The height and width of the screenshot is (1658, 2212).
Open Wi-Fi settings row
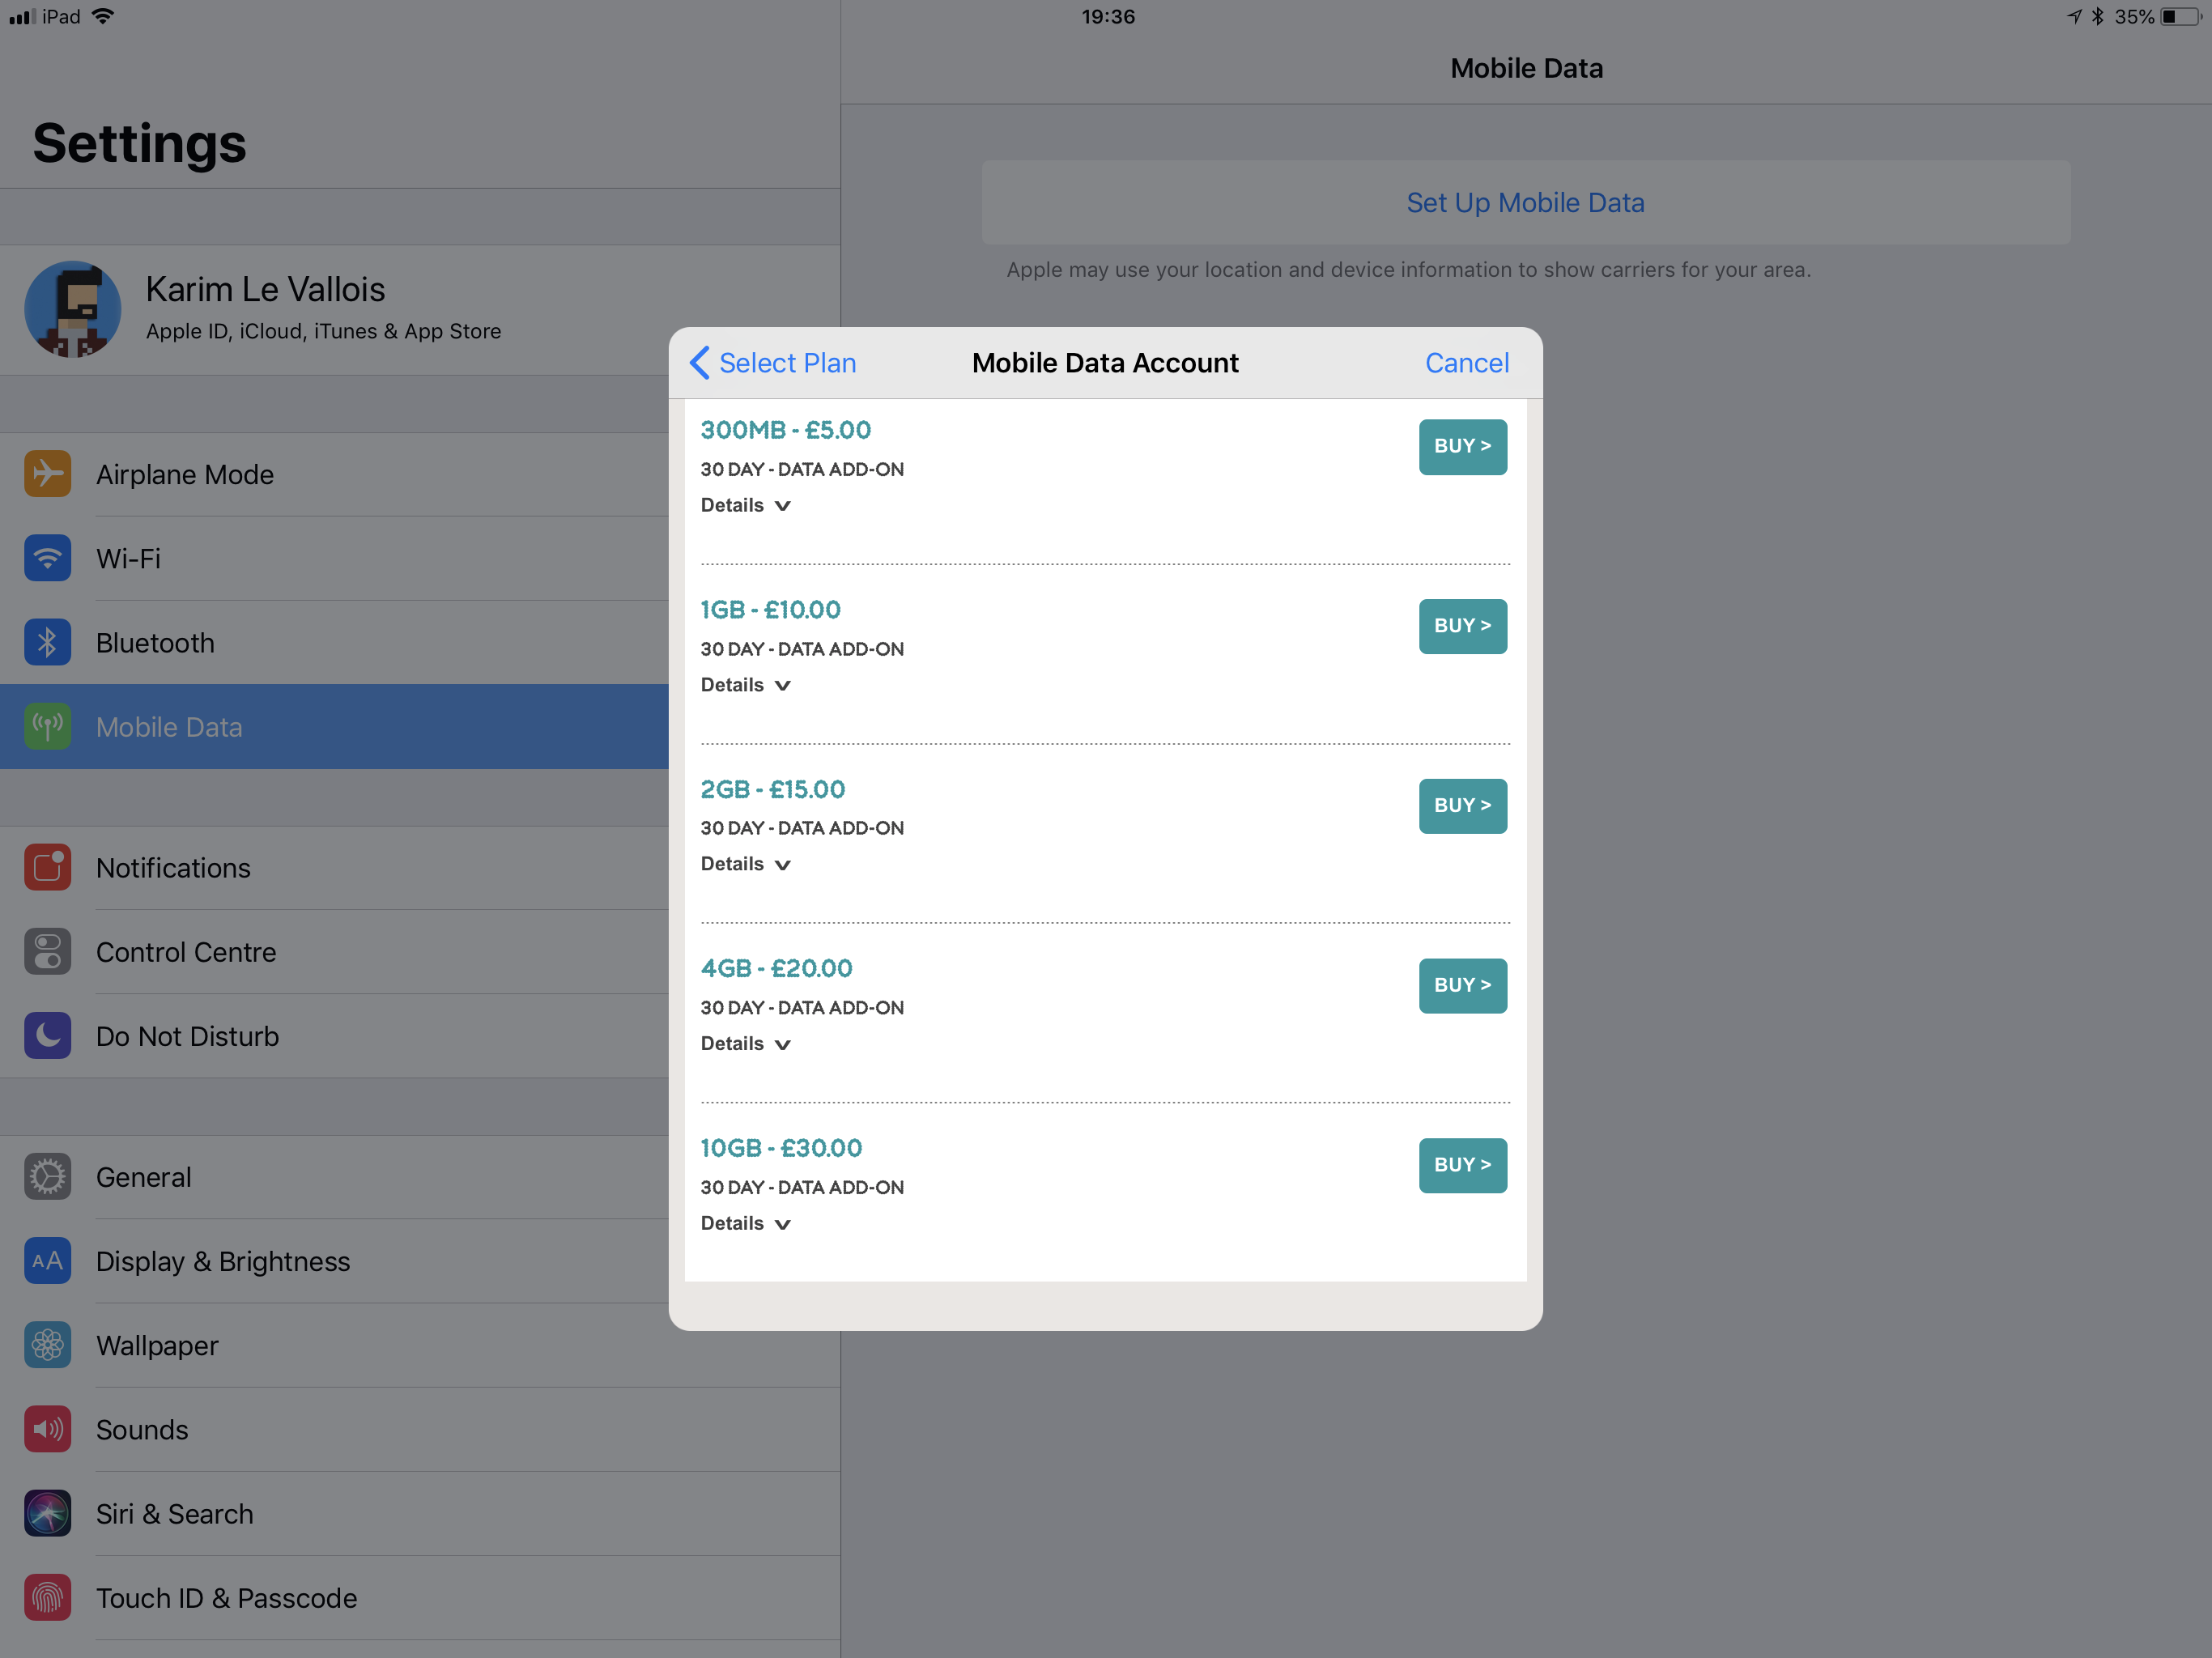(x=334, y=558)
